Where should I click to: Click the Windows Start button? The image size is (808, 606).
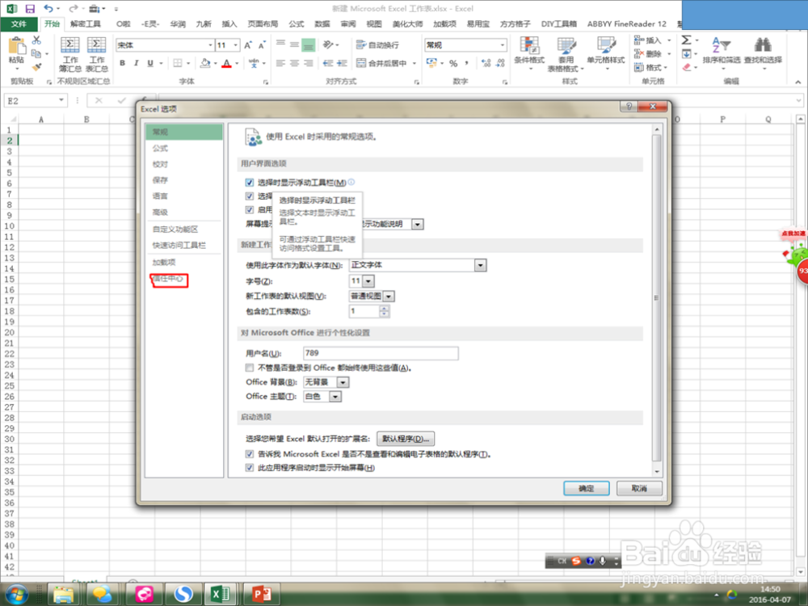pos(17,594)
